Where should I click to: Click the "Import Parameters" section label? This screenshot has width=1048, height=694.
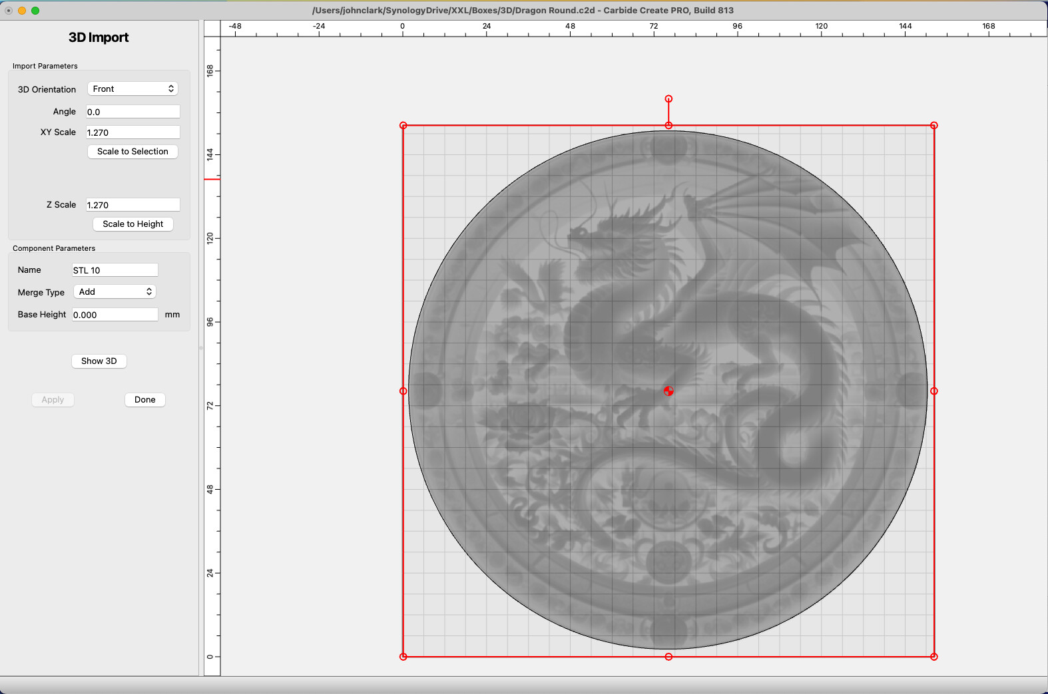[45, 66]
